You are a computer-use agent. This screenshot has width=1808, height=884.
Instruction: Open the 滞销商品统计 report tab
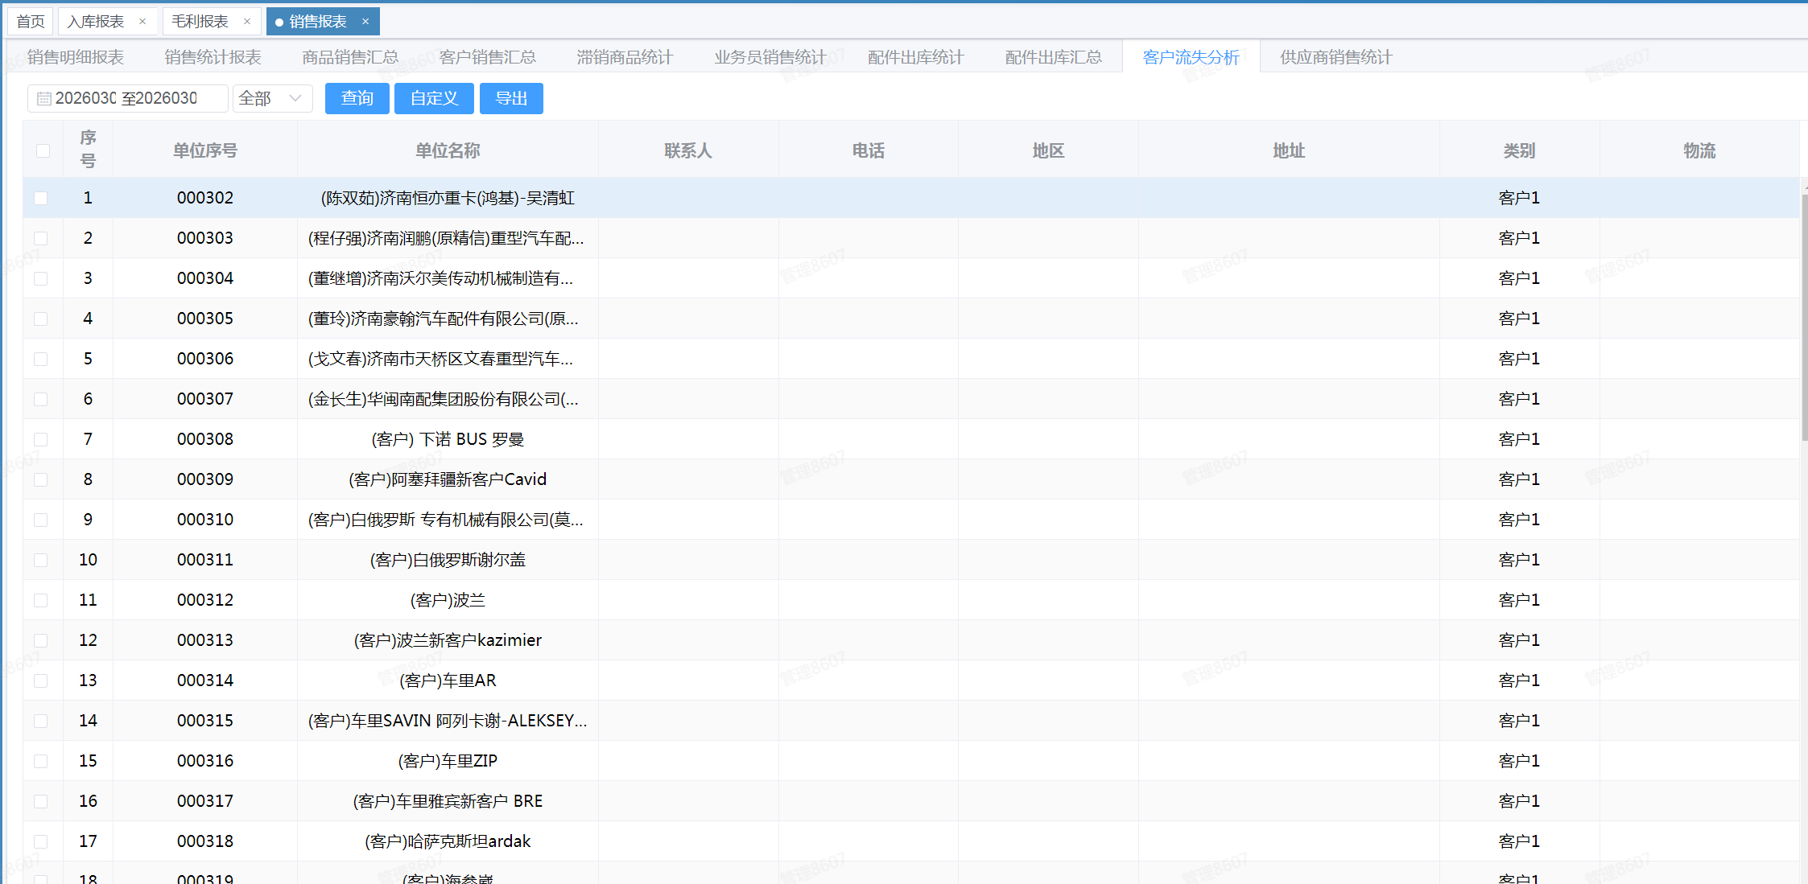click(624, 56)
